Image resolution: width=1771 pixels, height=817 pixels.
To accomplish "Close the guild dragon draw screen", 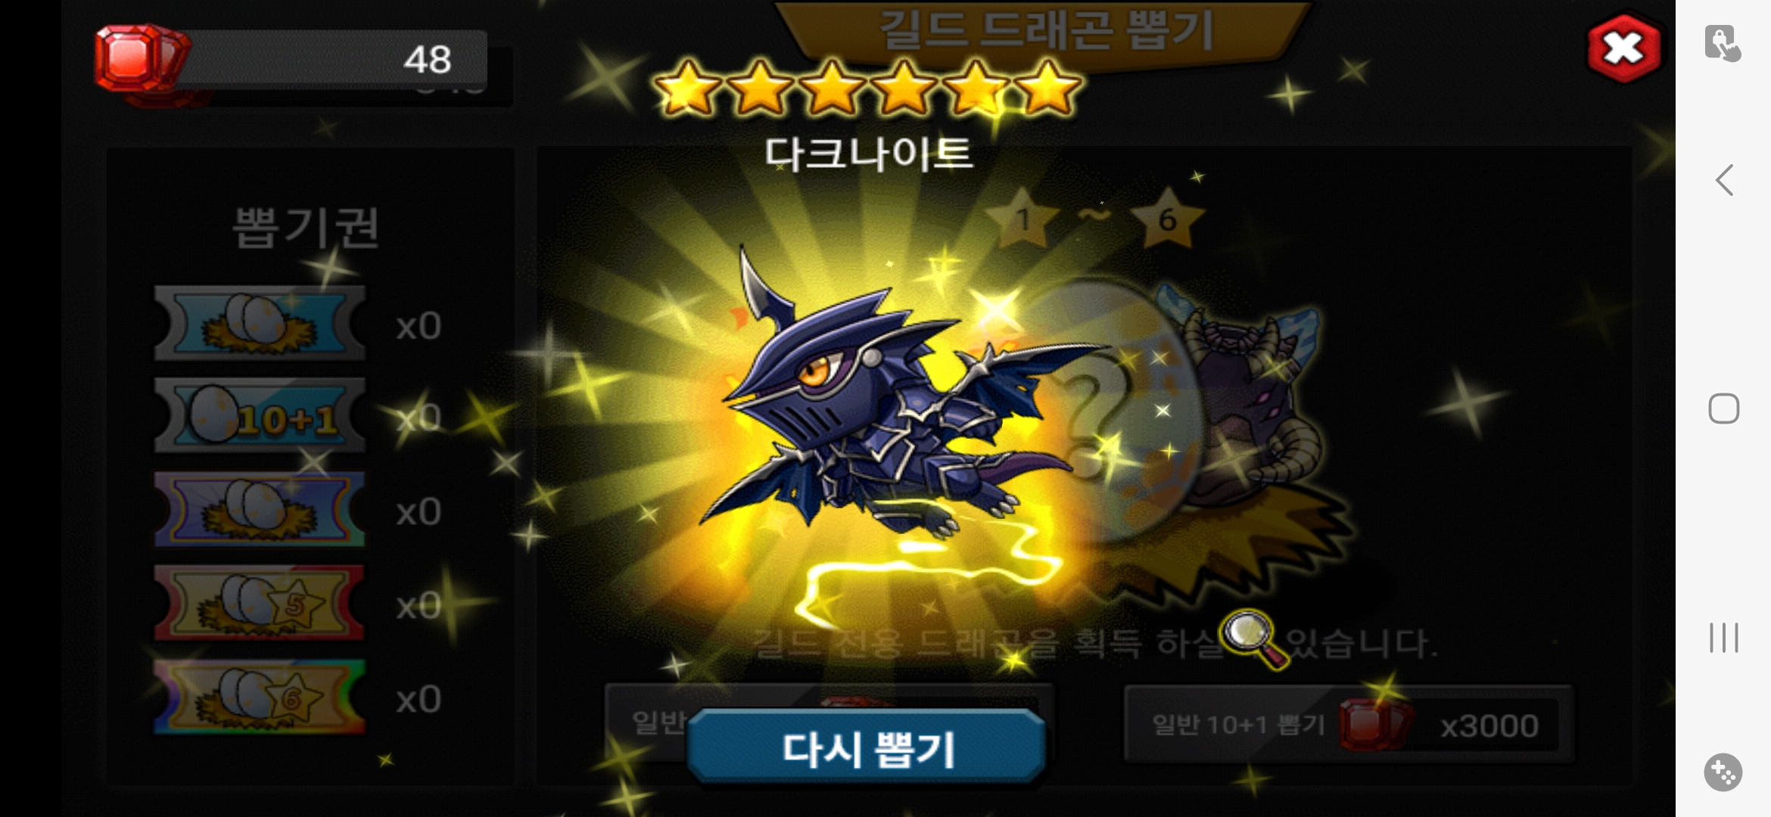I will tap(1623, 48).
